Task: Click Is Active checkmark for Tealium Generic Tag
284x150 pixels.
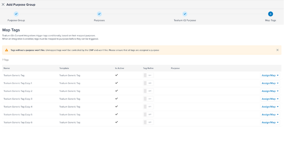Action: tap(116, 75)
